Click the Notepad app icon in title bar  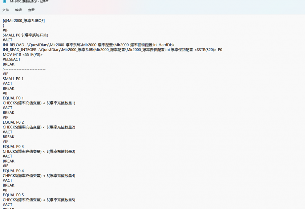tap(5, 1)
